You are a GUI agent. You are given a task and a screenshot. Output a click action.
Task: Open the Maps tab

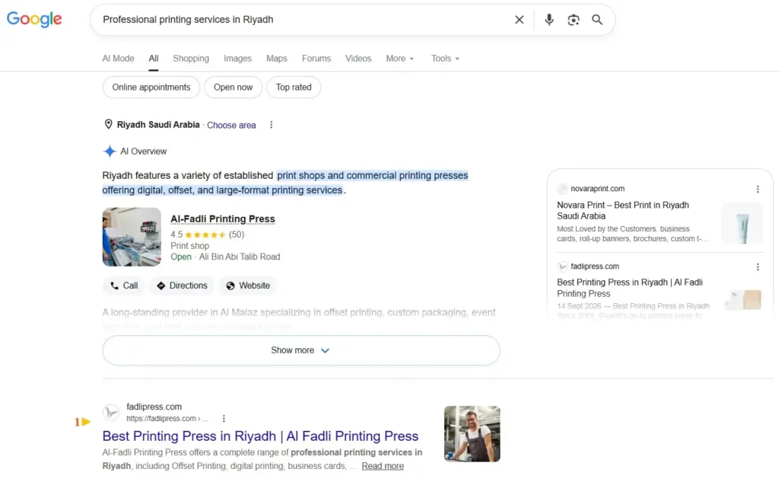pos(277,58)
